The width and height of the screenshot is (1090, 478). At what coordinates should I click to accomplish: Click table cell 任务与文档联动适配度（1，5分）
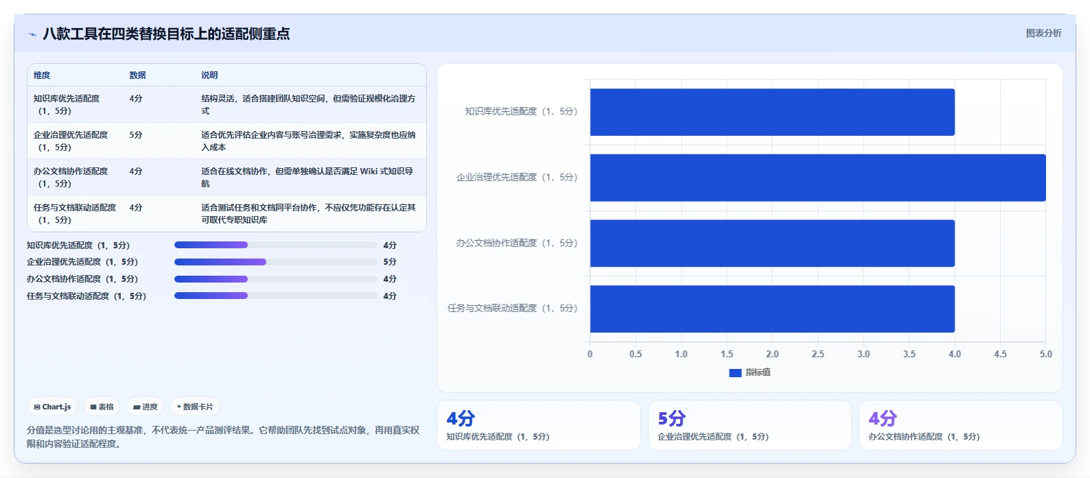[75, 214]
